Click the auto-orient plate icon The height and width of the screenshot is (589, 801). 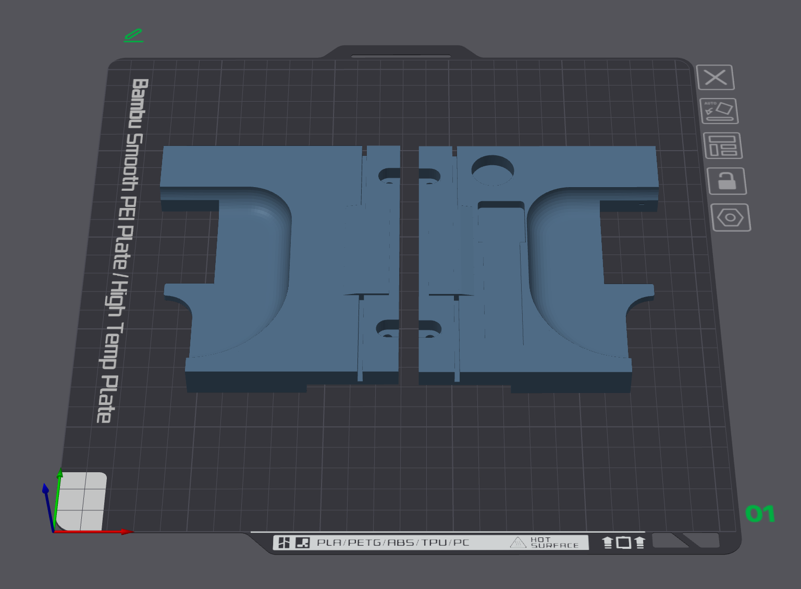point(719,111)
